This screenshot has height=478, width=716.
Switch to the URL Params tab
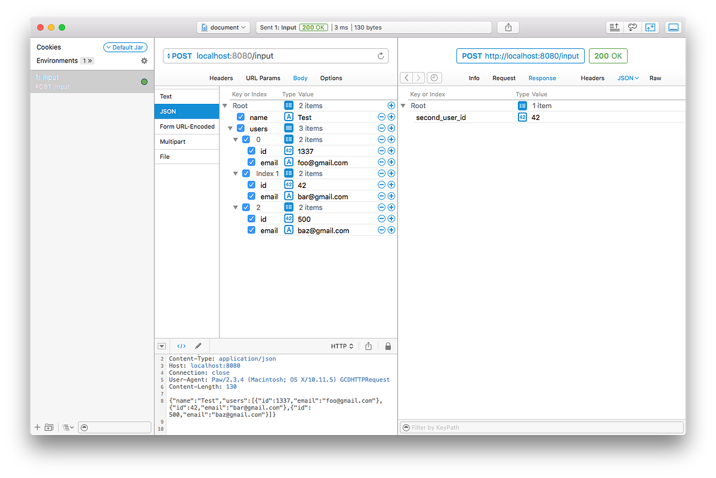click(263, 78)
